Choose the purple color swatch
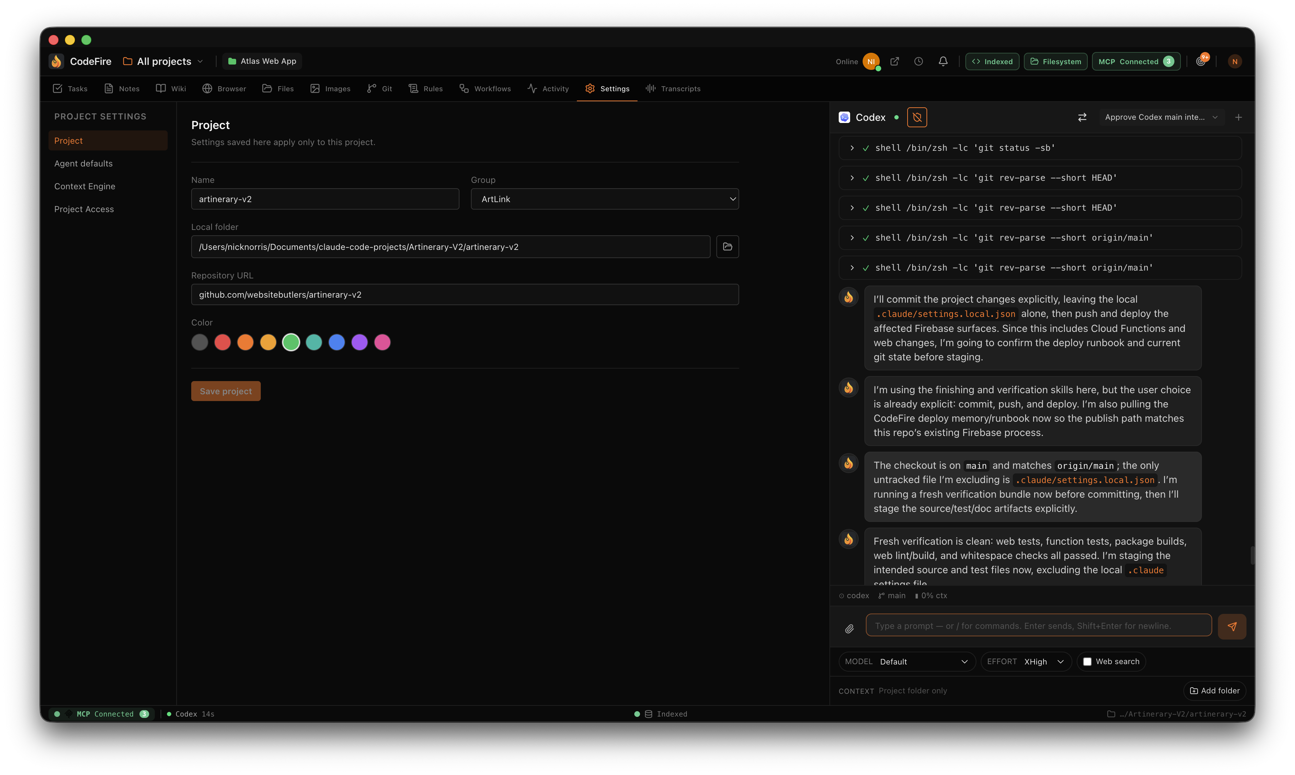This screenshot has height=775, width=1295. [x=360, y=342]
